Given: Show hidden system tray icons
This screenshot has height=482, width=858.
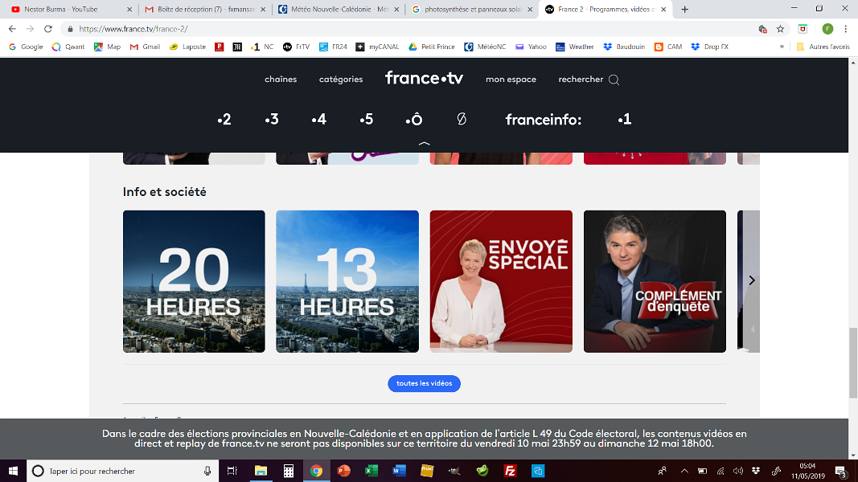Looking at the screenshot, I should [x=684, y=471].
